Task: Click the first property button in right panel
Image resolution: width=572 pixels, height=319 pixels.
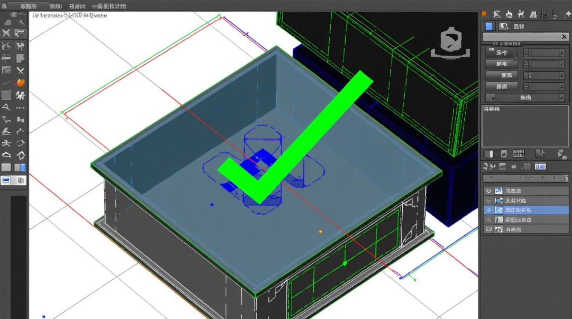Action: pyautogui.click(x=501, y=53)
